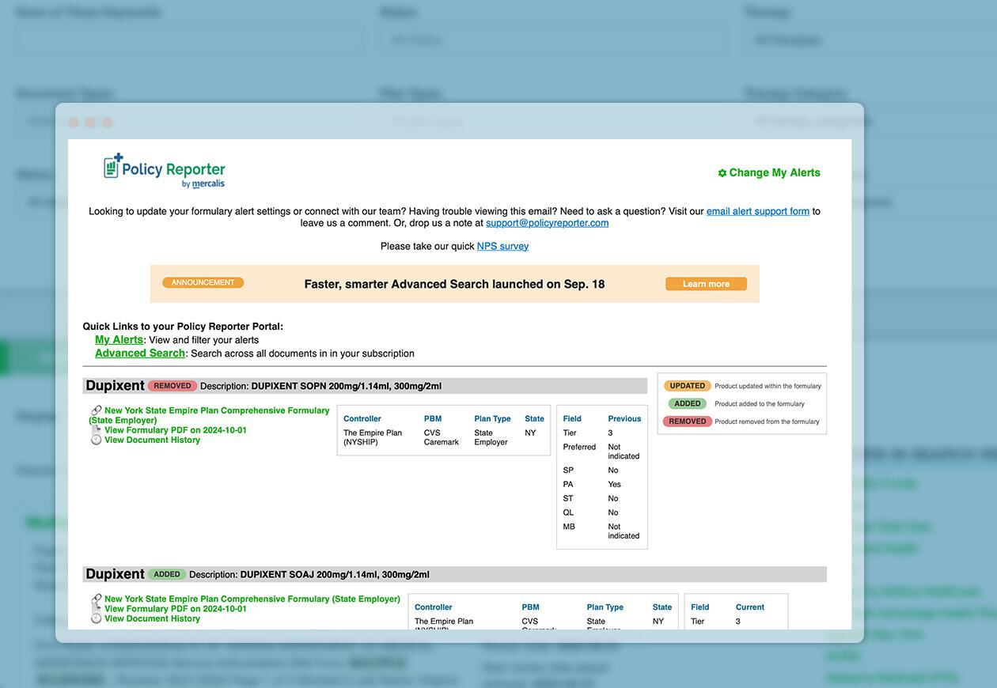Click the orange ANNOUNCEMENT badge

[x=203, y=283]
